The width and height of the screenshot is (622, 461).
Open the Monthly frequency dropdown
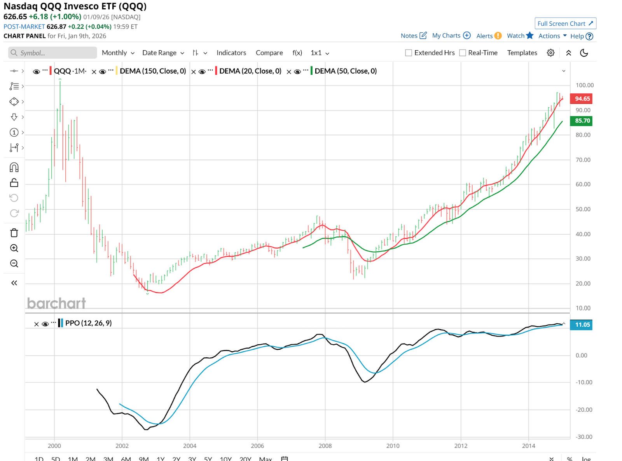(118, 53)
